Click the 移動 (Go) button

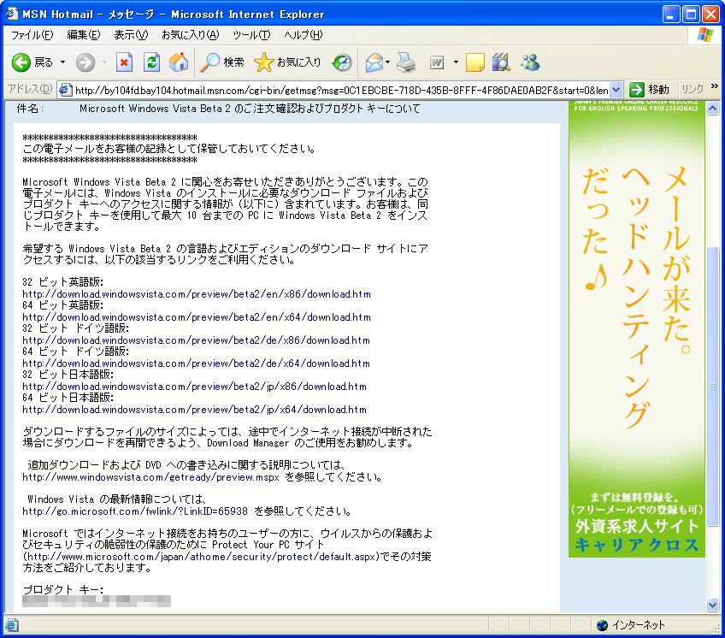650,90
